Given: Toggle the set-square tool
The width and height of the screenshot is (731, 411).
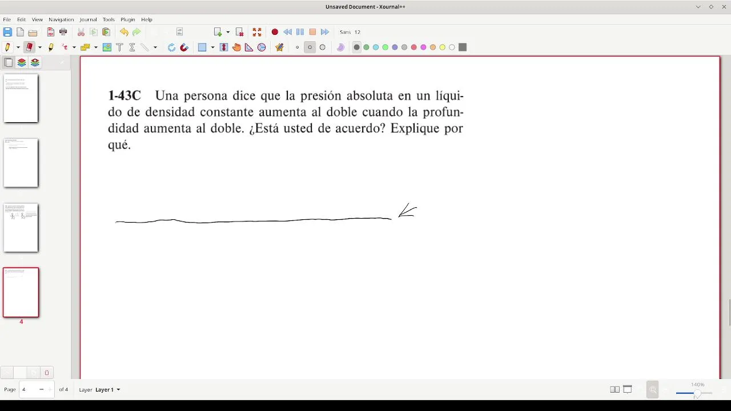Looking at the screenshot, I should (249, 47).
